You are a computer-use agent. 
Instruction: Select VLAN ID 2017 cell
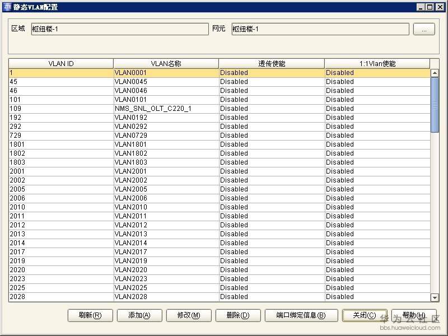61,252
